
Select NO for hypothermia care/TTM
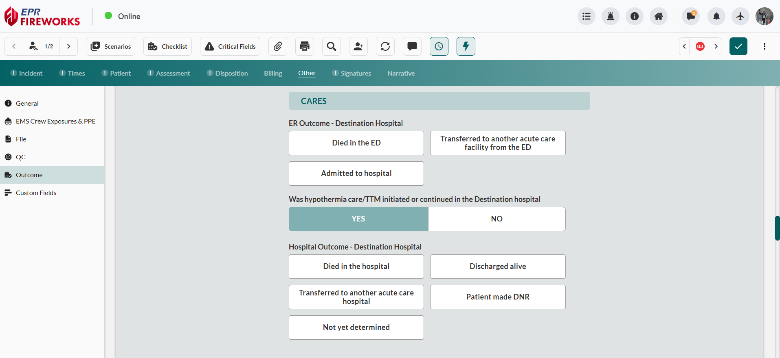point(497,219)
